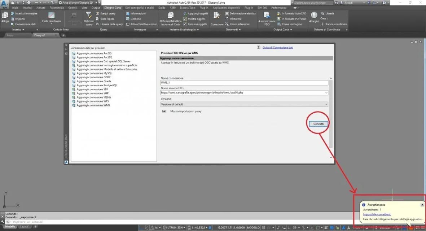The width and height of the screenshot is (426, 231).
Task: Open the coordinate system Libreria
Action: [328, 13]
